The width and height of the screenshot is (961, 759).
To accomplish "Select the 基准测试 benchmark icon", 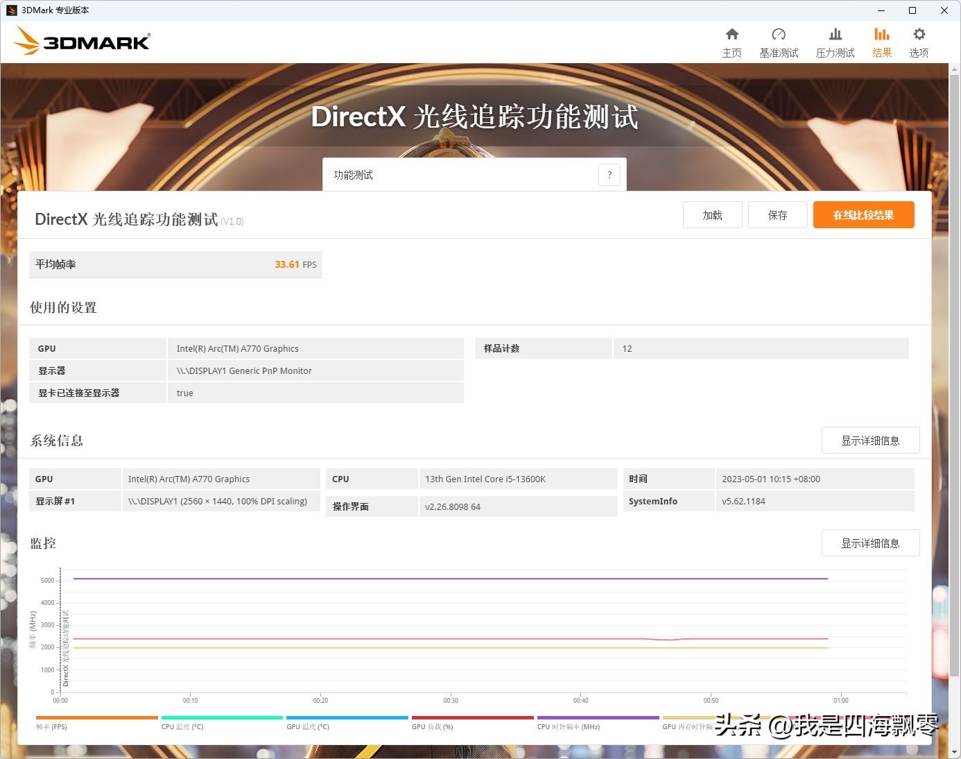I will 779,41.
